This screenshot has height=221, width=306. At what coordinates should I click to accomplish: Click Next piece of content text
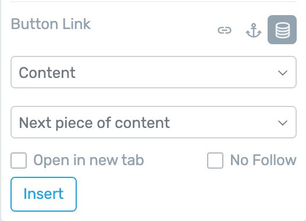point(94,123)
